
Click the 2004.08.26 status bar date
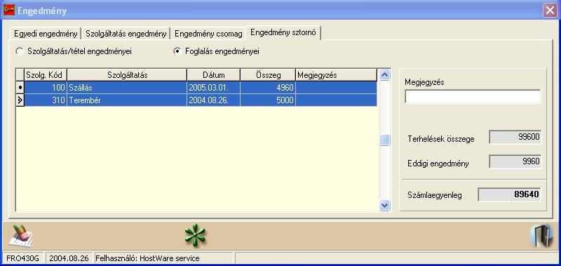(x=69, y=258)
